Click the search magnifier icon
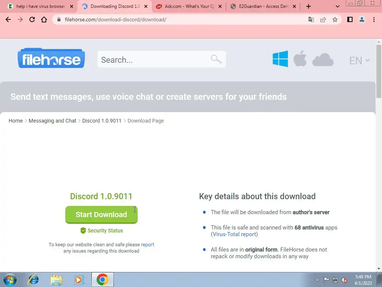 click(216, 59)
